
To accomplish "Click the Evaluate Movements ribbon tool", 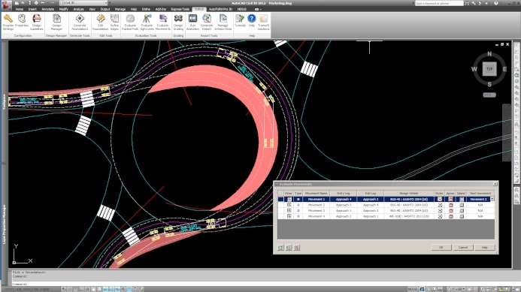I will (163, 23).
